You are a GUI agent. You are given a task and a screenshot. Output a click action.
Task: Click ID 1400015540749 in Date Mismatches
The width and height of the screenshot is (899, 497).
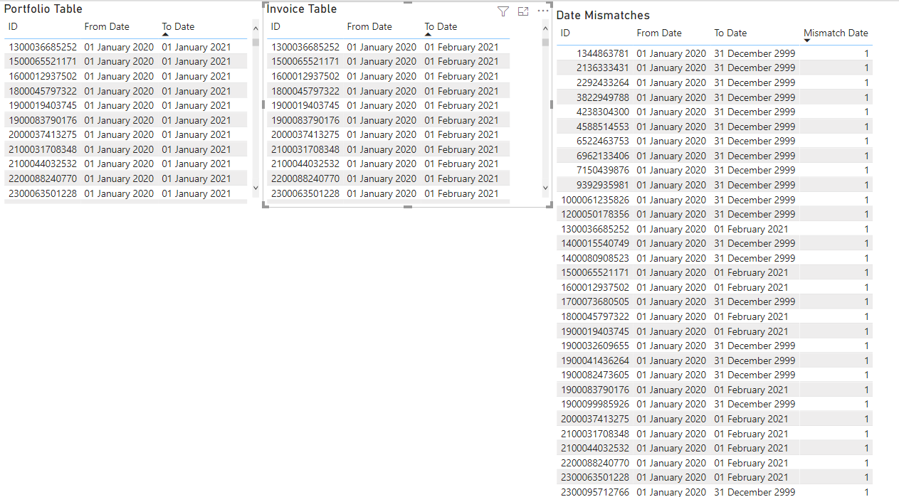(596, 243)
